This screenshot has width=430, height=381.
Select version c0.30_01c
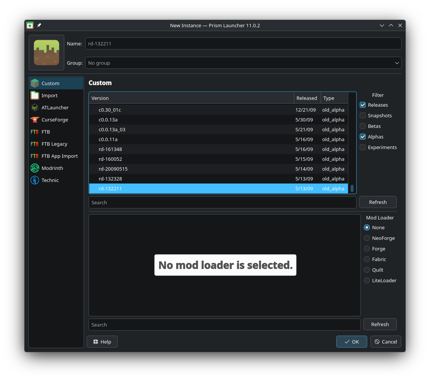(x=219, y=110)
